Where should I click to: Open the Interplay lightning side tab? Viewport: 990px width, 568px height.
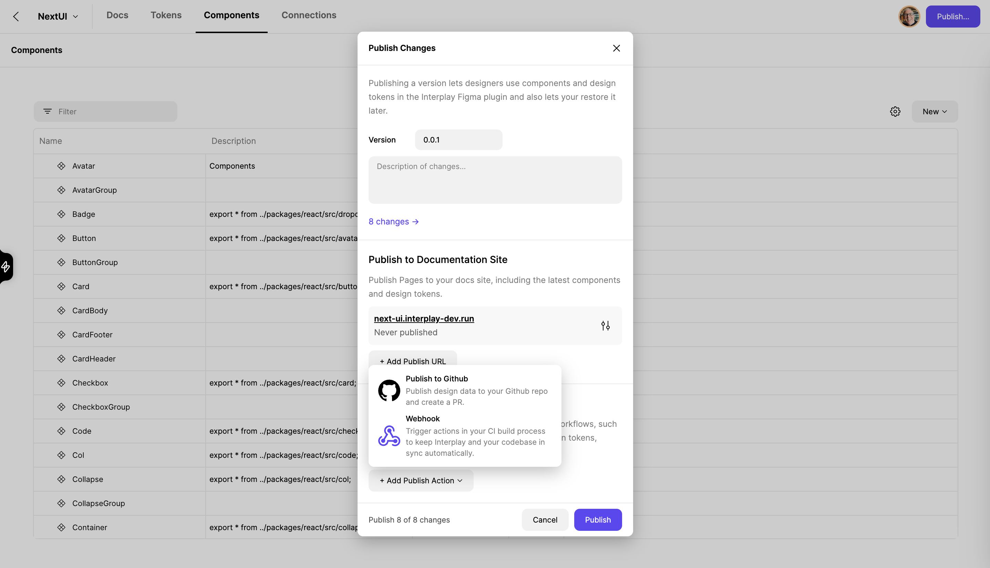[x=6, y=267]
